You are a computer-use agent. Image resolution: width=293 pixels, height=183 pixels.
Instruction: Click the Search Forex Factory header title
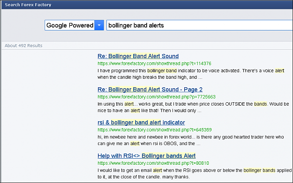point(28,5)
